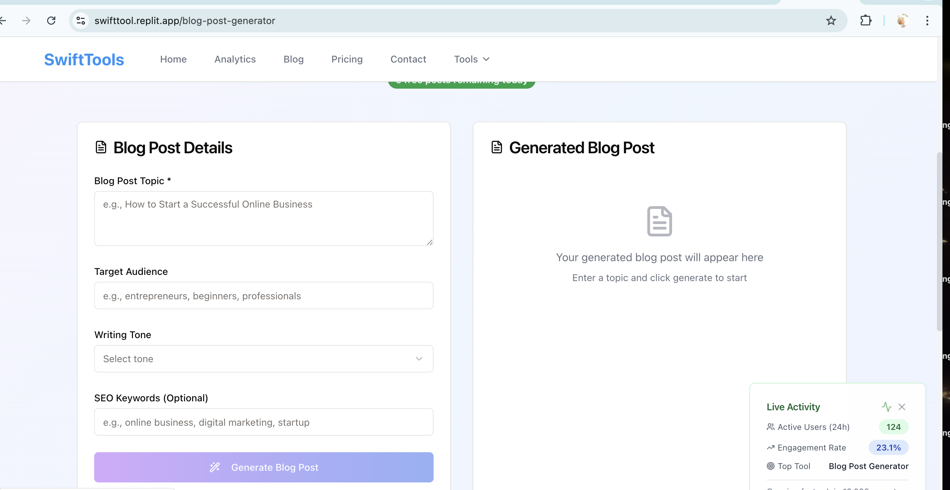This screenshot has height=490, width=950.
Task: Focus the Blog Post Topic text area
Action: tap(264, 218)
